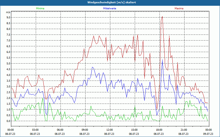
Task: Click the 8,0 y-axis label
Action: [x=9, y=29]
